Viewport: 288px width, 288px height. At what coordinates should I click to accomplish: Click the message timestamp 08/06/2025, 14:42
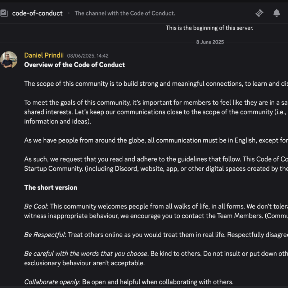[x=87, y=56]
